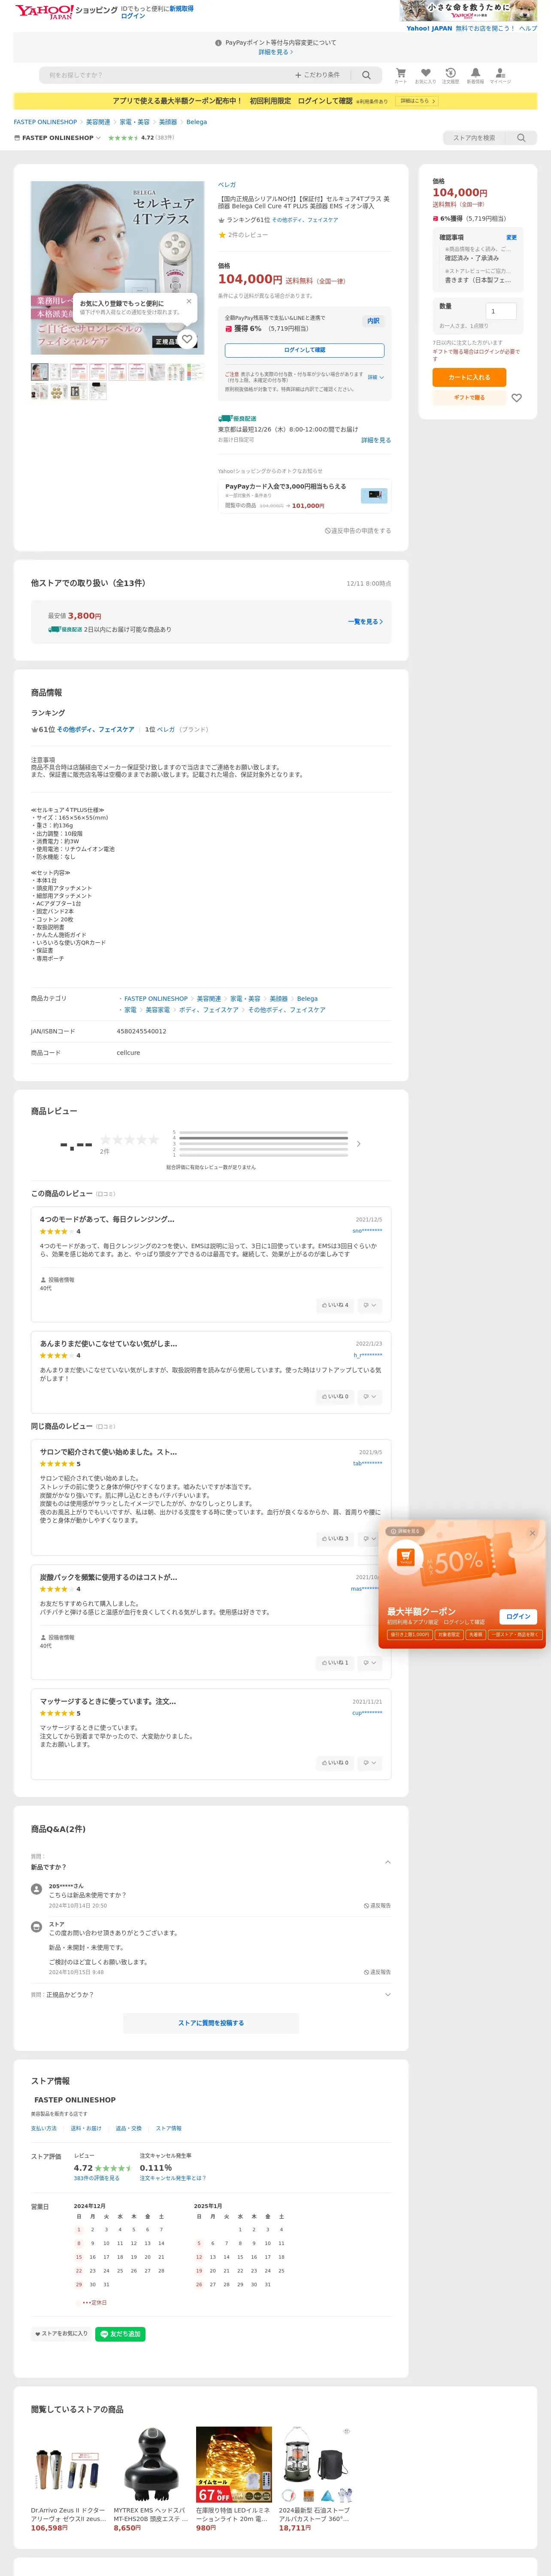Close the favorites registration tooltip
Image resolution: width=551 pixels, height=2576 pixels.
tap(189, 301)
